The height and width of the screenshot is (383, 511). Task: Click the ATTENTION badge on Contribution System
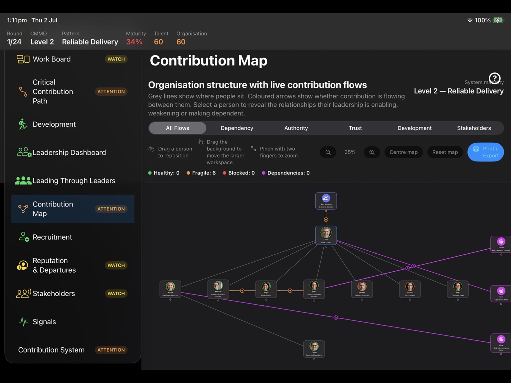coord(111,350)
